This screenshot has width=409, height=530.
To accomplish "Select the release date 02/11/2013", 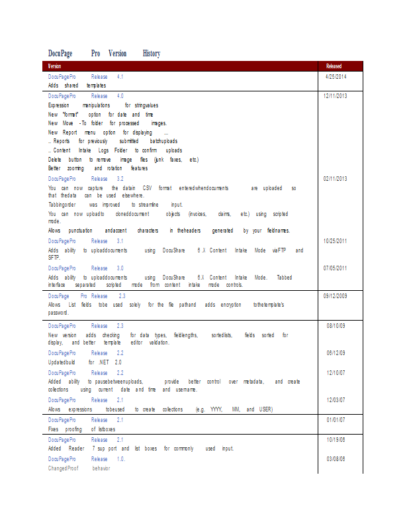I will [335, 179].
